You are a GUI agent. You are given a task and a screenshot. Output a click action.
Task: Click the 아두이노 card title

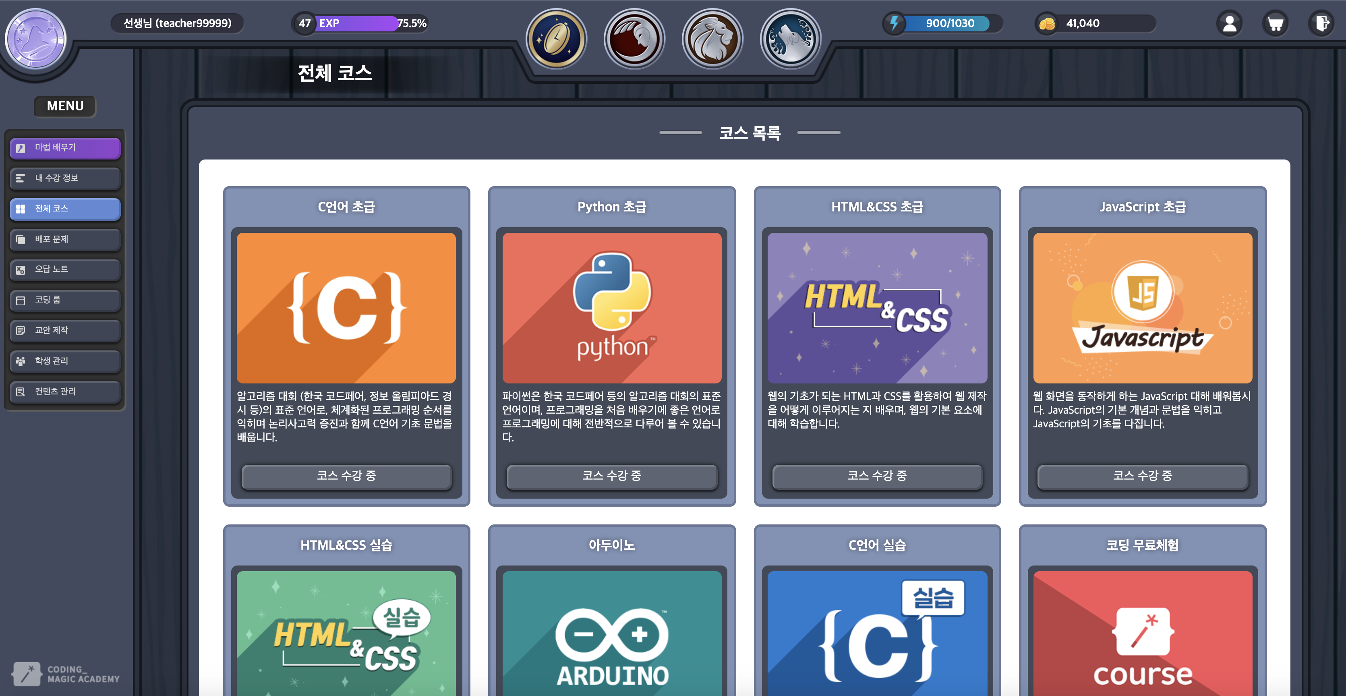click(612, 545)
